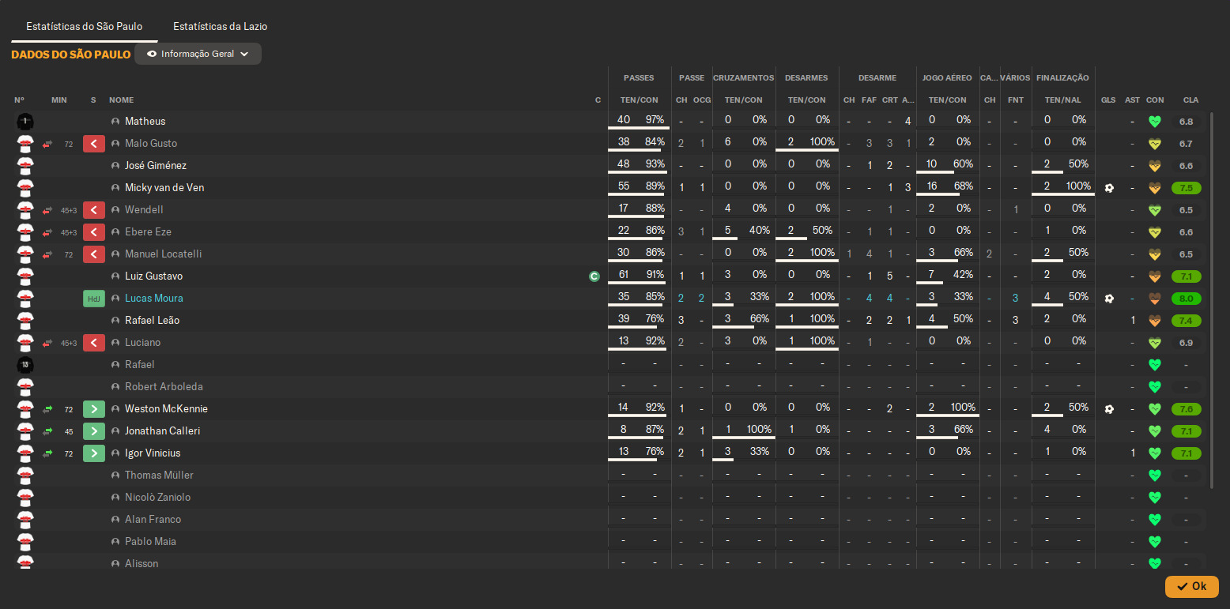Sort by the Nº column header

point(19,100)
